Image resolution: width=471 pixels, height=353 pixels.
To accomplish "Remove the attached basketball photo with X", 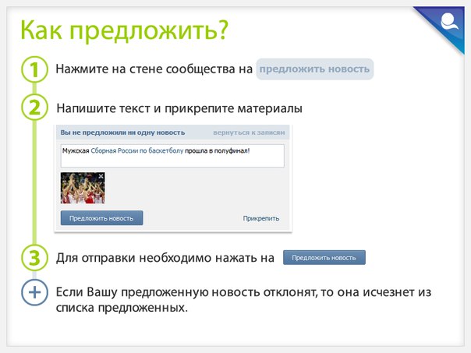I will pos(101,176).
